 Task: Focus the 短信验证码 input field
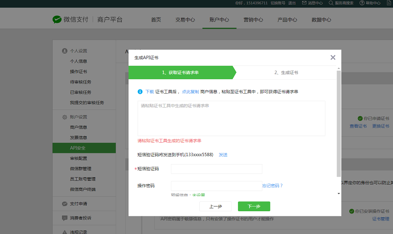(217, 169)
